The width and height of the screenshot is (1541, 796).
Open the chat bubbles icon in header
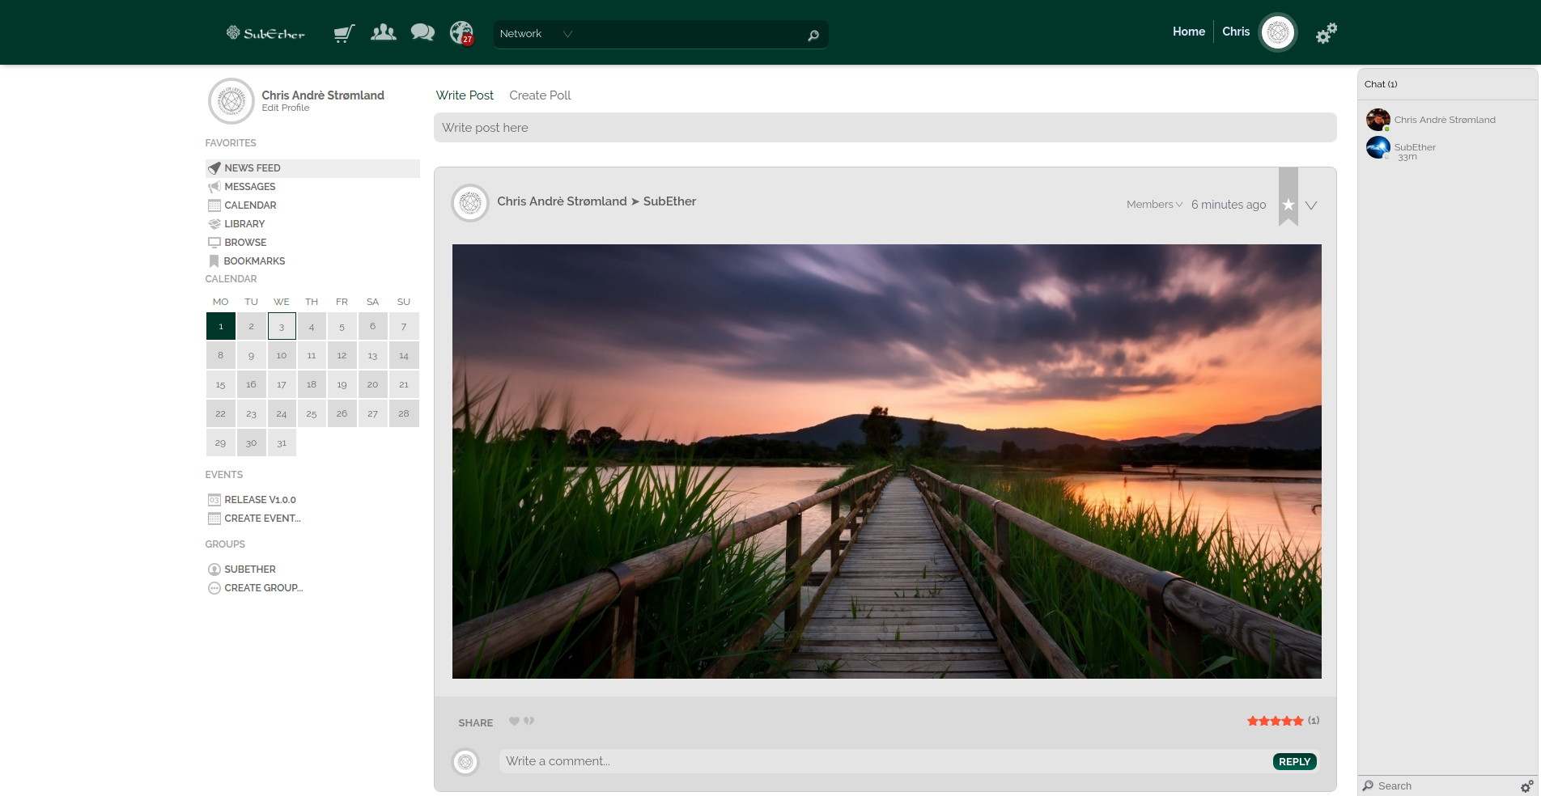422,32
